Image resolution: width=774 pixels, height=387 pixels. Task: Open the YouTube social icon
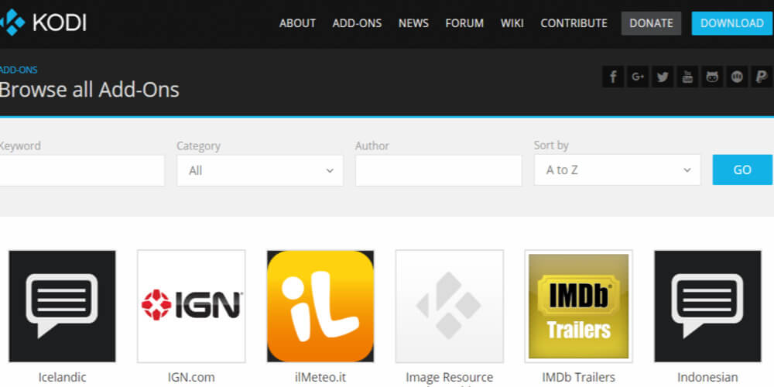pyautogui.click(x=687, y=77)
